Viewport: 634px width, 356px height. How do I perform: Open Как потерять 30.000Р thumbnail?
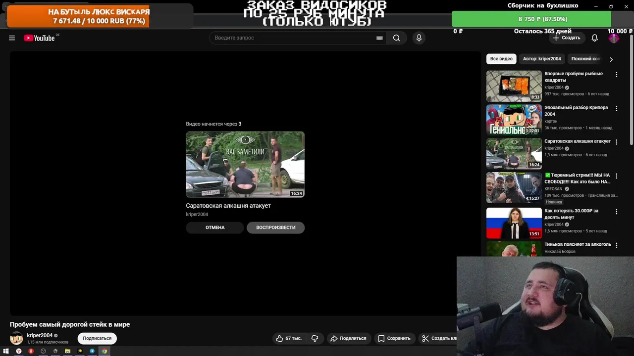(514, 223)
